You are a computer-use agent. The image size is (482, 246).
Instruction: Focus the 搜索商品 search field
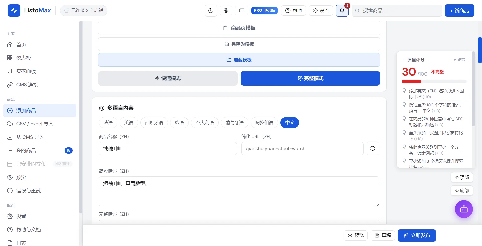pos(397,10)
